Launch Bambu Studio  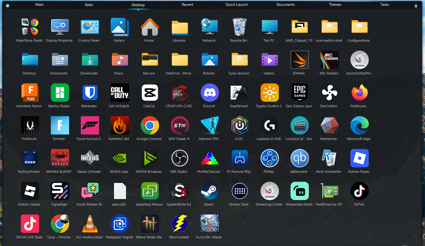pos(60,93)
